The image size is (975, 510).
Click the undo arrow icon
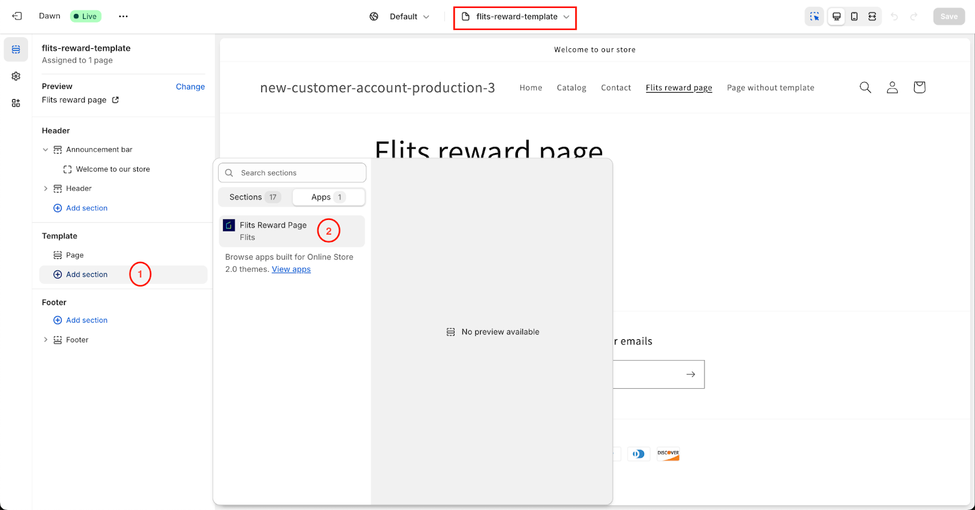895,16
